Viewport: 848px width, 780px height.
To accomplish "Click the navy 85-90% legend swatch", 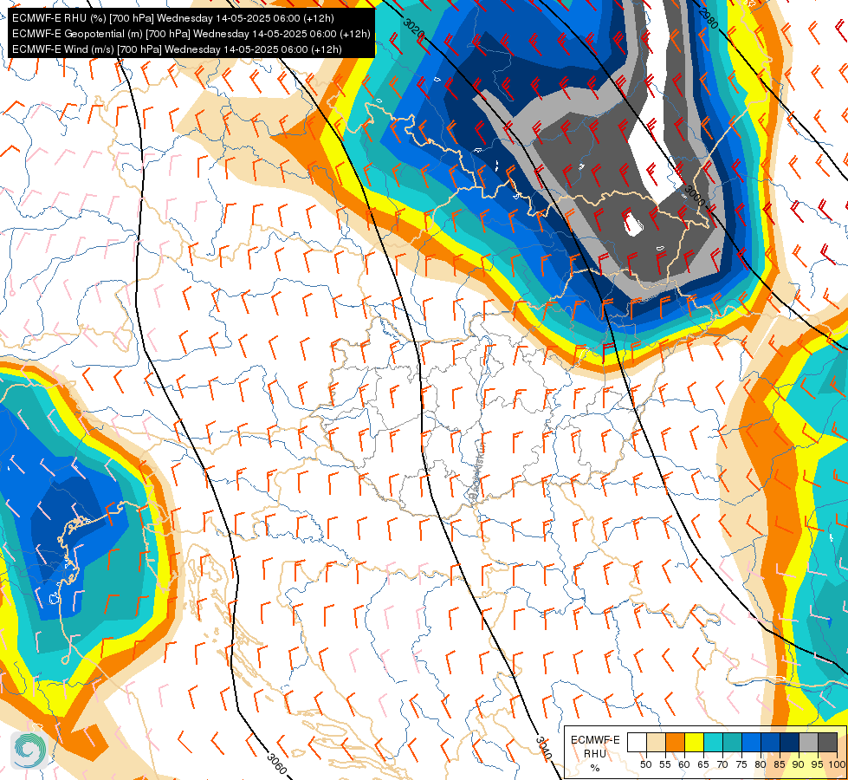I will (790, 742).
